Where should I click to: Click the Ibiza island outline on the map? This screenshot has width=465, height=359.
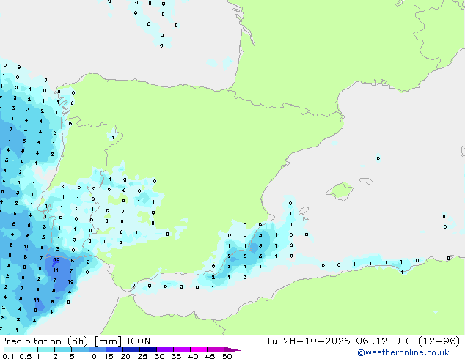tap(304, 211)
